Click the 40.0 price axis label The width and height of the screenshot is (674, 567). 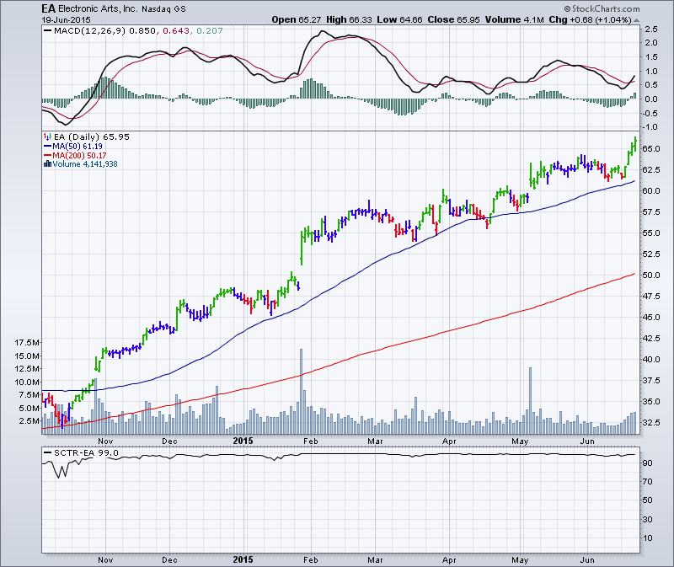coord(650,359)
